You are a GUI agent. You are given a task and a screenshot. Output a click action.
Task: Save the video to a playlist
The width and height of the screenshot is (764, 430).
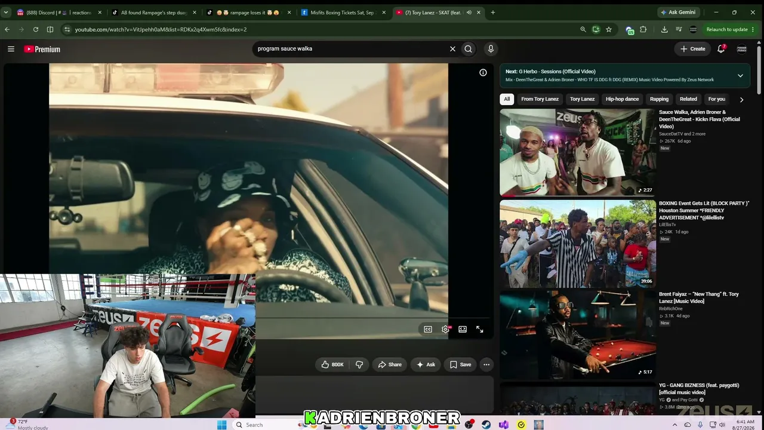pyautogui.click(x=460, y=364)
